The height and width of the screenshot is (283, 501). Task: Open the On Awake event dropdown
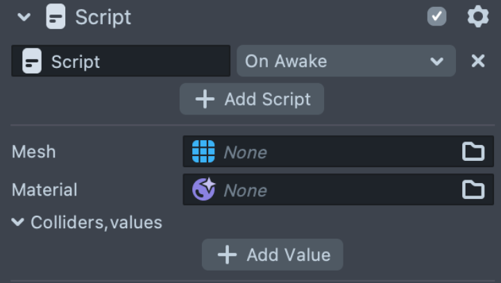tap(346, 61)
